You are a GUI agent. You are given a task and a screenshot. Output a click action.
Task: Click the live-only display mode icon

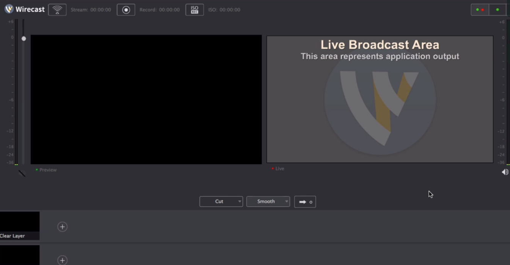pos(497,9)
